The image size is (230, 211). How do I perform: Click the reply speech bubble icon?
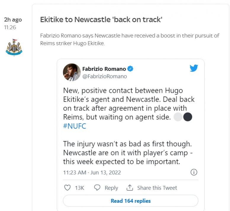coord(97,188)
